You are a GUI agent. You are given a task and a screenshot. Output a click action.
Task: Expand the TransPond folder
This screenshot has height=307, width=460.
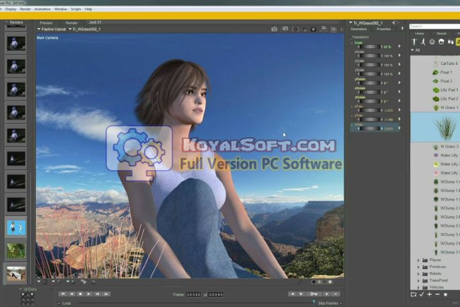pyautogui.click(x=418, y=281)
